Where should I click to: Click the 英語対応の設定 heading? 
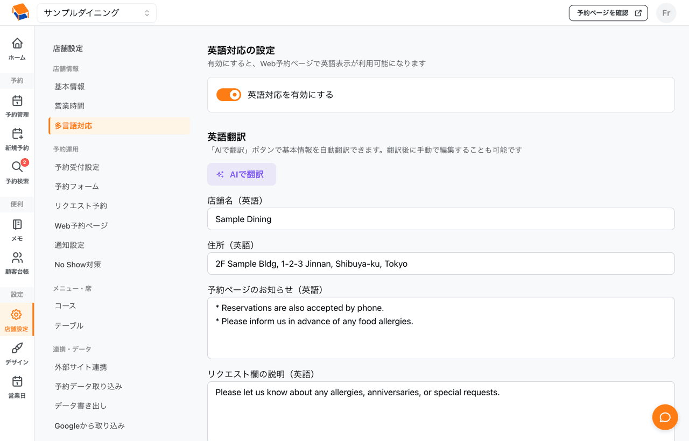point(241,51)
